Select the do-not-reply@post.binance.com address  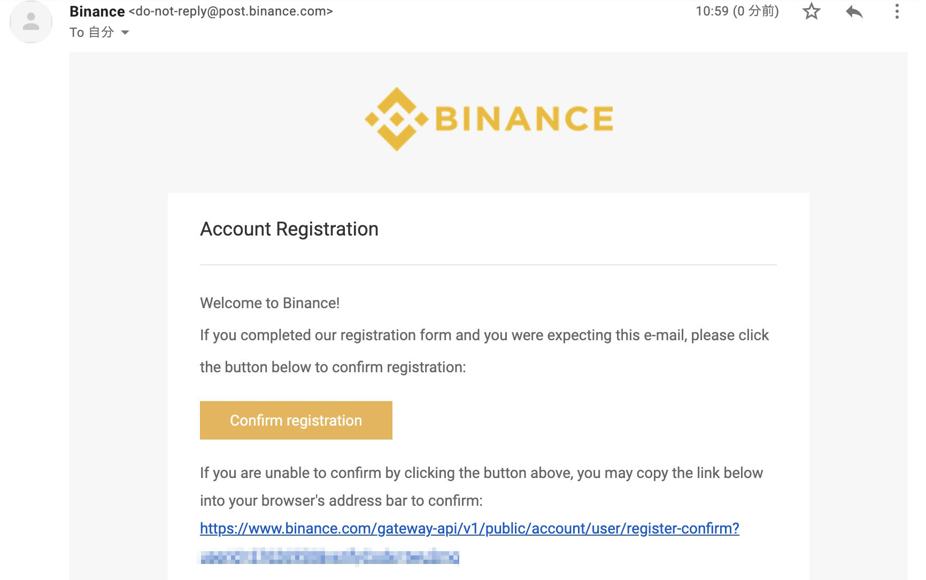230,11
